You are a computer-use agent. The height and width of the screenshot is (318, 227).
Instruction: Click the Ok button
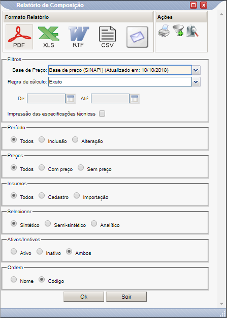(x=84, y=297)
